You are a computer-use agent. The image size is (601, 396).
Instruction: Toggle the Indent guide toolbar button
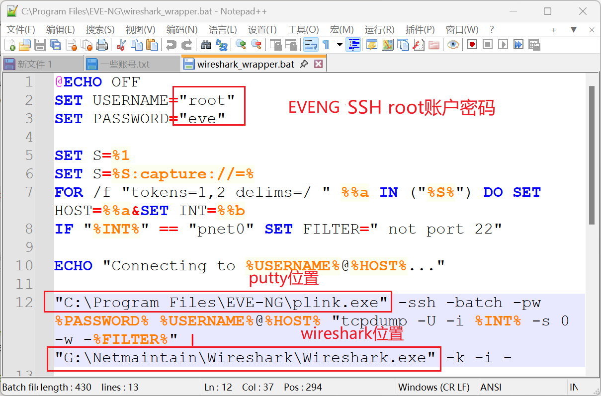click(x=353, y=45)
